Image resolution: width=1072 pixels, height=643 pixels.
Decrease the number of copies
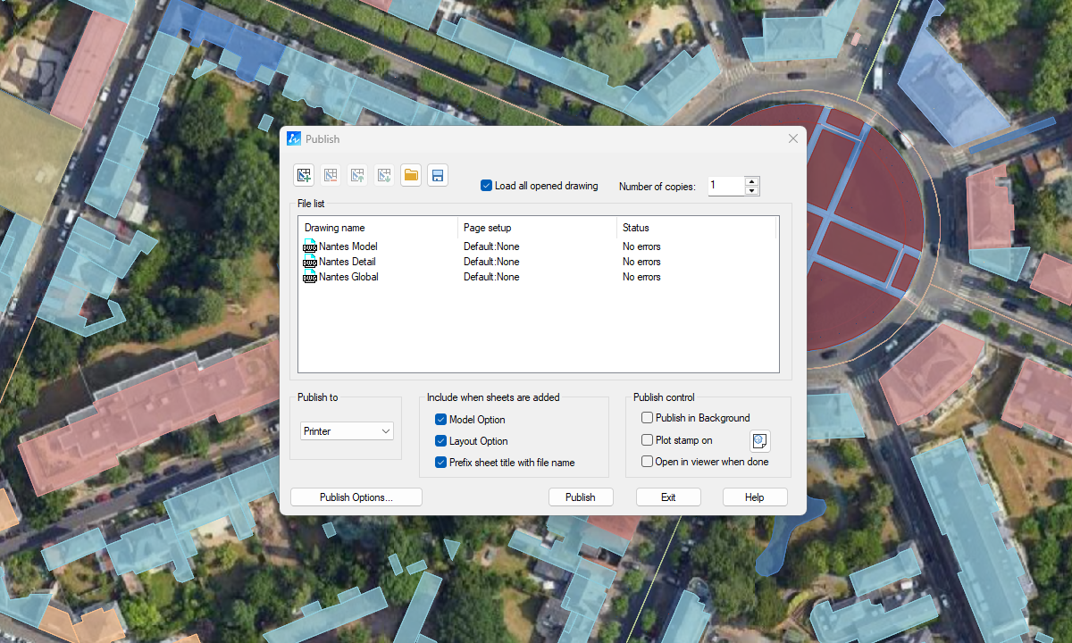pyautogui.click(x=752, y=190)
